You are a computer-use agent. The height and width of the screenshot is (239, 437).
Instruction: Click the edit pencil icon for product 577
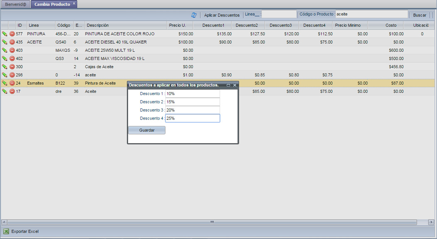click(5, 34)
